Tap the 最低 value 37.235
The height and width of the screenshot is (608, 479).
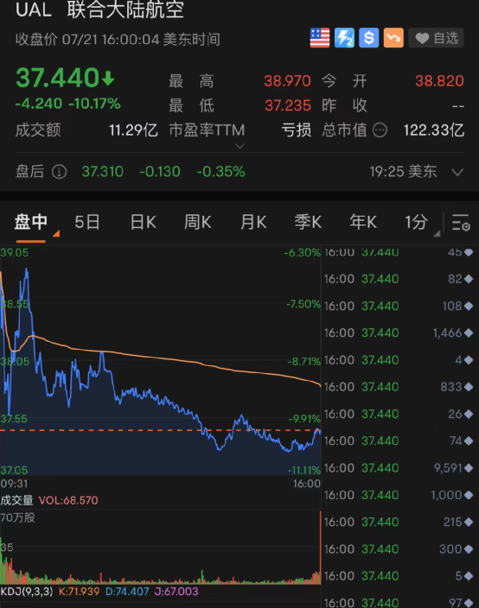click(x=288, y=105)
